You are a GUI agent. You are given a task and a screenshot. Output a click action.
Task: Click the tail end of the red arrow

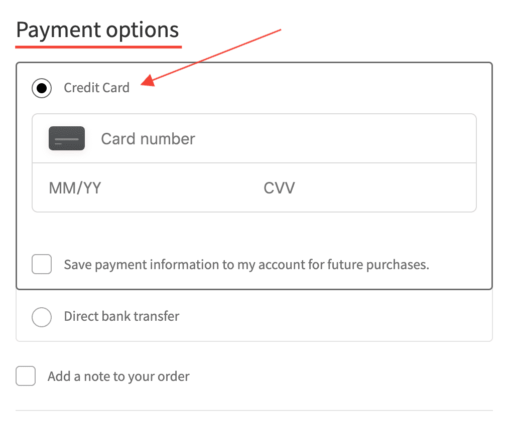pyautogui.click(x=279, y=31)
